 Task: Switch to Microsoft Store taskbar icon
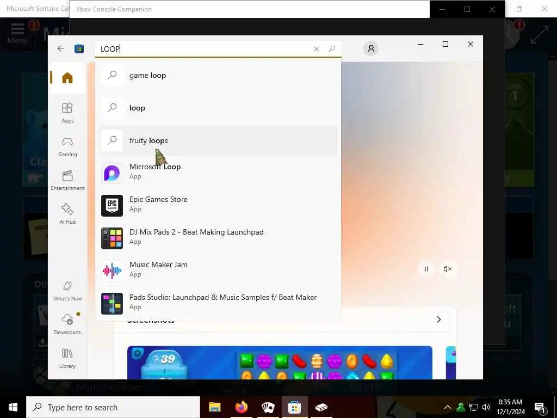tap(294, 407)
